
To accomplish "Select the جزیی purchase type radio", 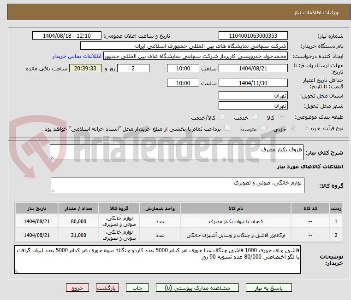I will point(293,128).
